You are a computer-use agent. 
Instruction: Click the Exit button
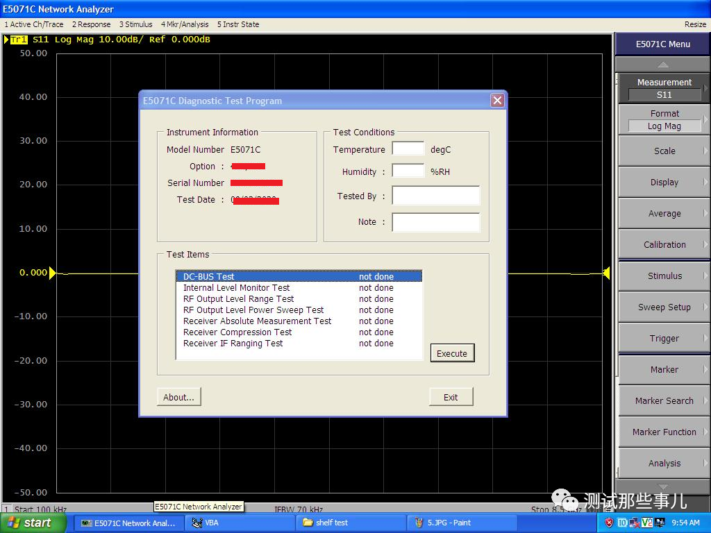coord(451,397)
